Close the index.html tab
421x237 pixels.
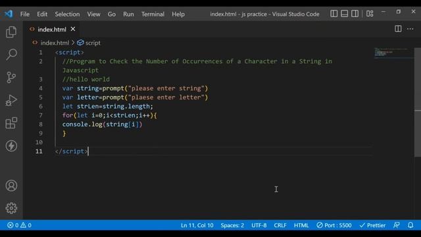(x=73, y=29)
